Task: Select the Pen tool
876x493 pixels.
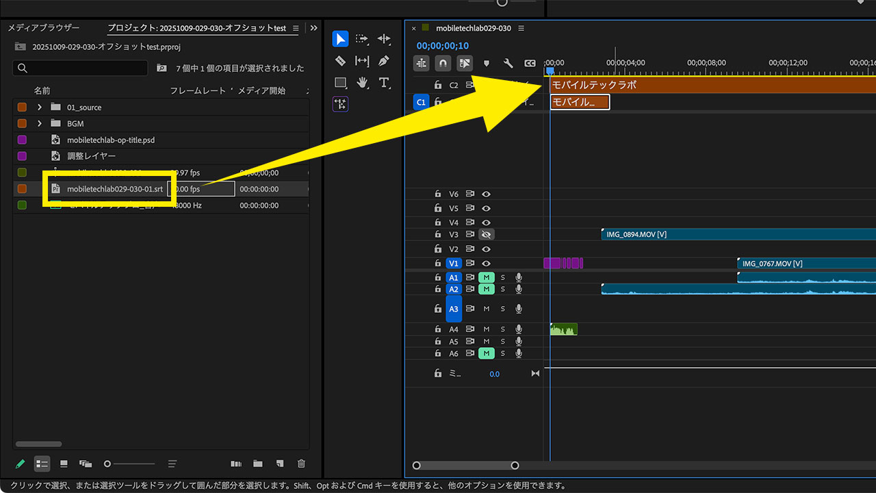Action: click(384, 61)
